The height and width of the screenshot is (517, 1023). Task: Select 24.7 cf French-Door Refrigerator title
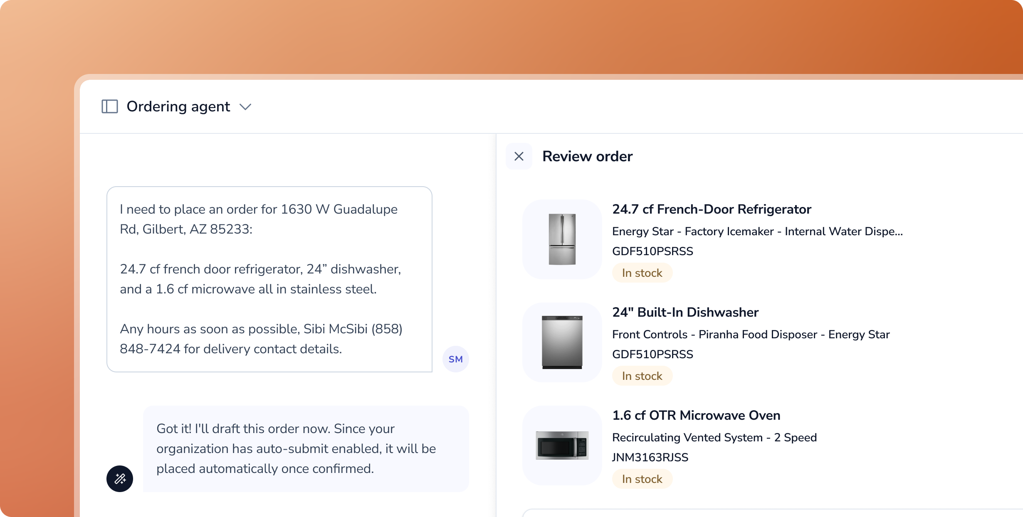click(712, 209)
